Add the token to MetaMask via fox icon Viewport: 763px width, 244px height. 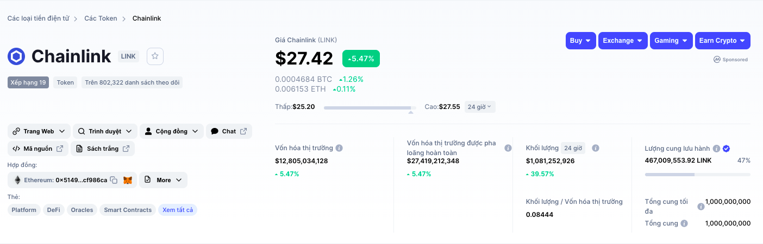pyautogui.click(x=128, y=180)
